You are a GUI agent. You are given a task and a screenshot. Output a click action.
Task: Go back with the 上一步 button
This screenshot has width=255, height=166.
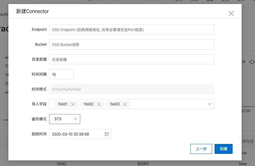pos(201,149)
